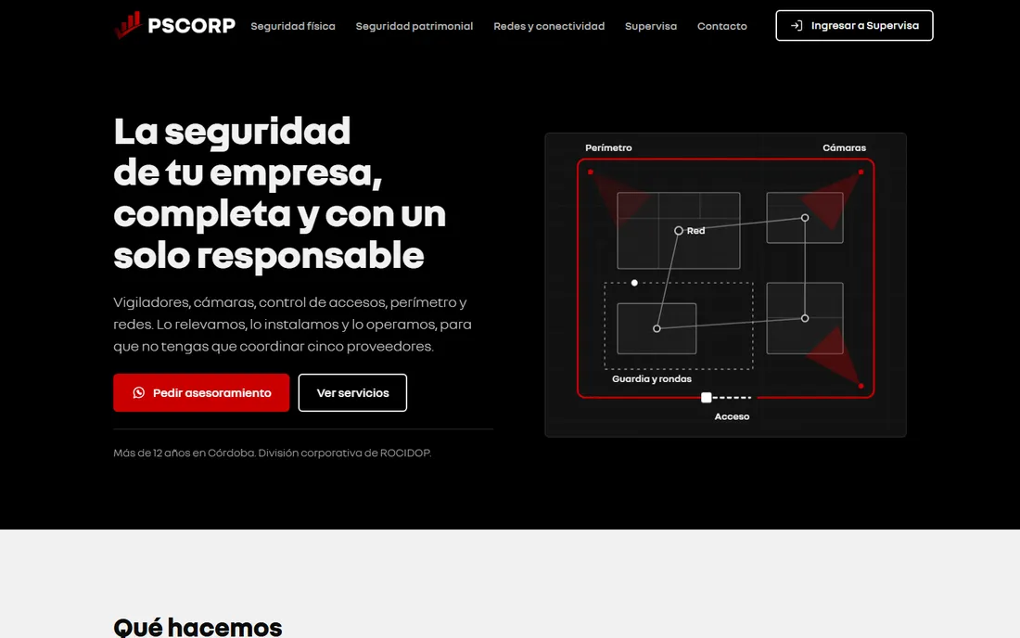The width and height of the screenshot is (1020, 638).
Task: Open Ver servicios button
Action: click(352, 393)
